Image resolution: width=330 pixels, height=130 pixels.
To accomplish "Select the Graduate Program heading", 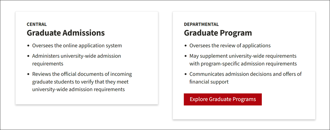I will pos(218,33).
